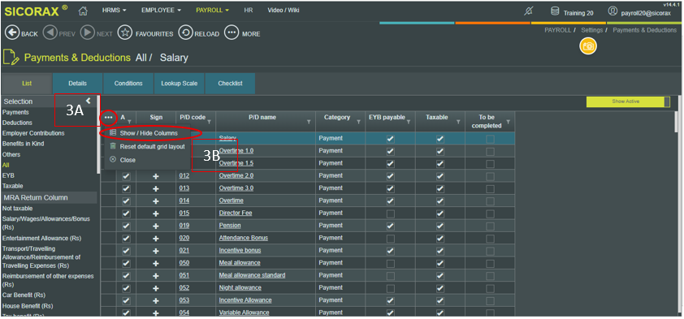
Task: Open the HRMS dropdown menu
Action: pyautogui.click(x=115, y=10)
